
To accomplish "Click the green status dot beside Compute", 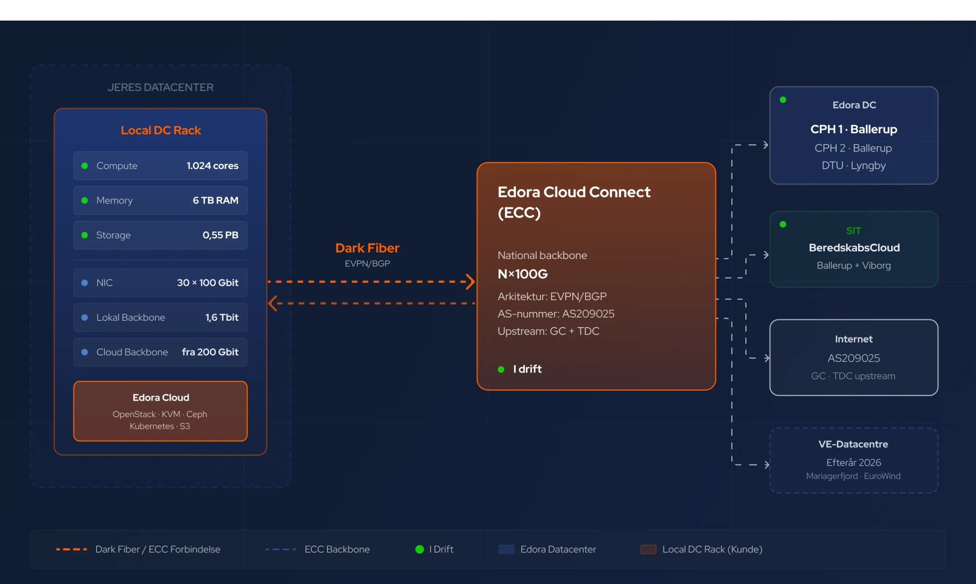I will coord(84,166).
